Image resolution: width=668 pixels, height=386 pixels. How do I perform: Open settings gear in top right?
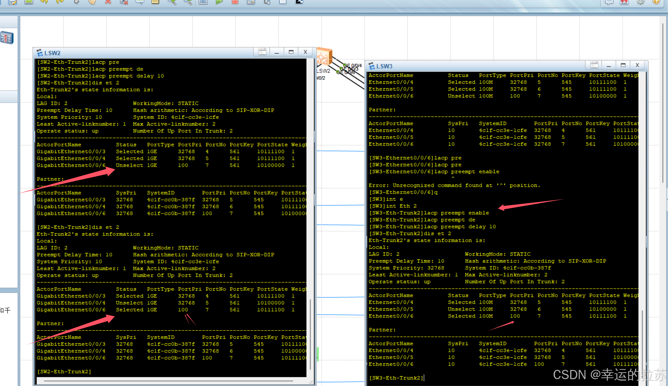coord(640,2)
